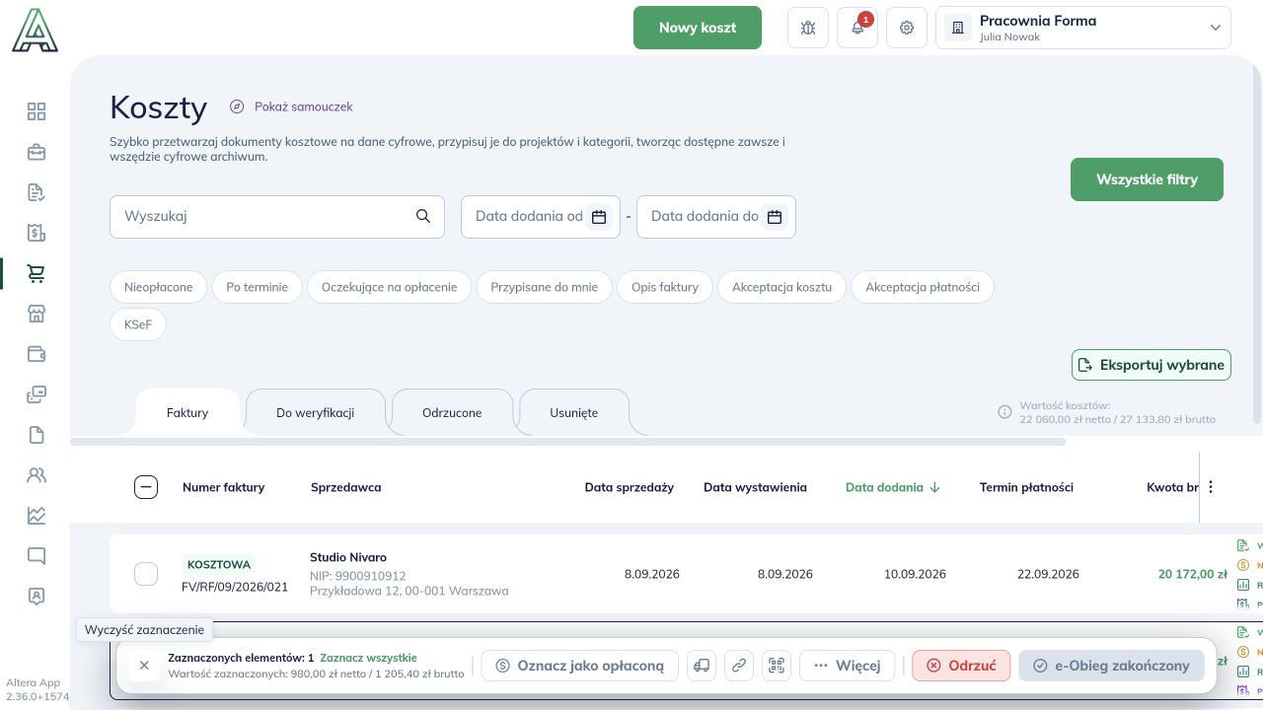Open the cards/payments icon in sidebar
This screenshot has width=1263, height=710.
click(x=37, y=394)
